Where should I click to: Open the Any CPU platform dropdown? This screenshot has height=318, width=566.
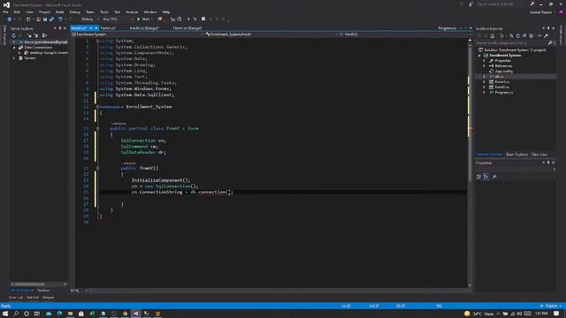(118, 19)
